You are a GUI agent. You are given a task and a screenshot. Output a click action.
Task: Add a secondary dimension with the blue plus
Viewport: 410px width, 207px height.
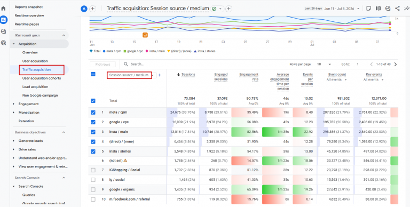pyautogui.click(x=160, y=75)
